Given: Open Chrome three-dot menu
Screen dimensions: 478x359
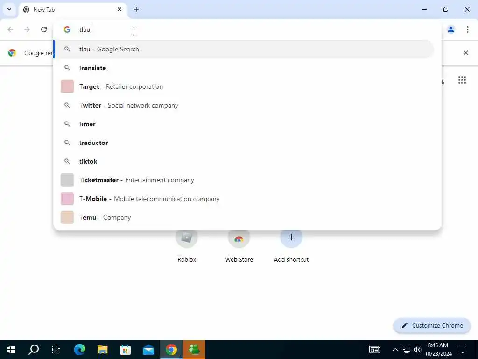Looking at the screenshot, I should point(468,29).
